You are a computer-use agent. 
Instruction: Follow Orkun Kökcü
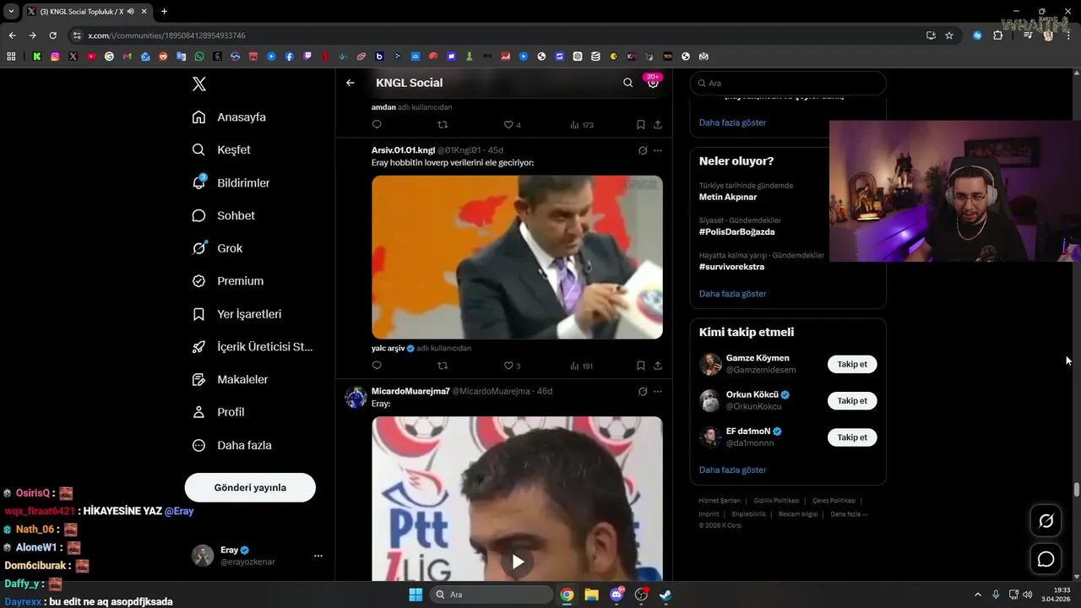852,401
